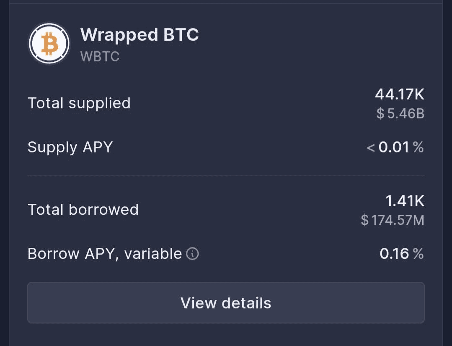This screenshot has height=346, width=452.
Task: Click the Total supplied label
Action: [x=79, y=103]
